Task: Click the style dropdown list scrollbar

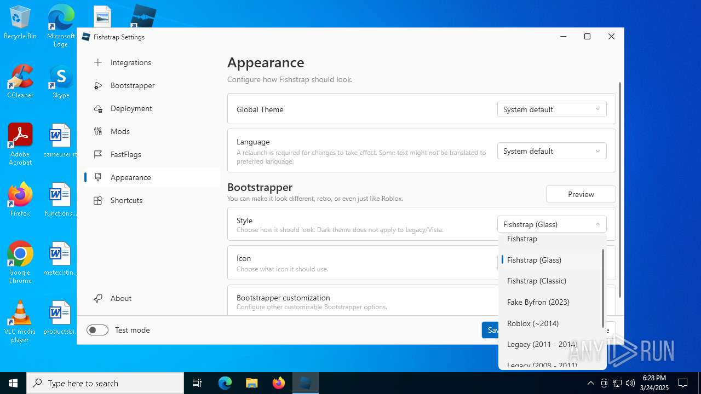Action: [603, 288]
